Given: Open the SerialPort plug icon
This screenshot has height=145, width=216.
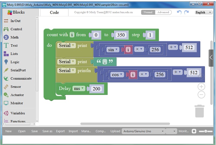Looking at the screenshot, I should tap(6, 70).
